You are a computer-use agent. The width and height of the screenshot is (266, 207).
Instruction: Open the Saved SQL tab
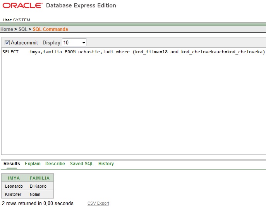82,164
